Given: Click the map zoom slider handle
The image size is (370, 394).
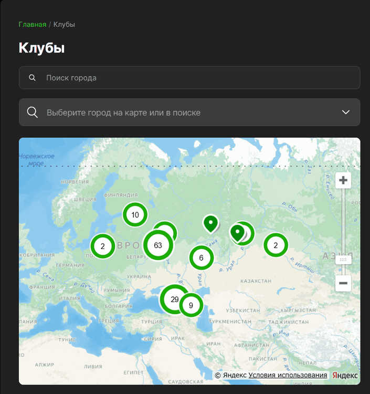Looking at the screenshot, I should [x=343, y=260].
